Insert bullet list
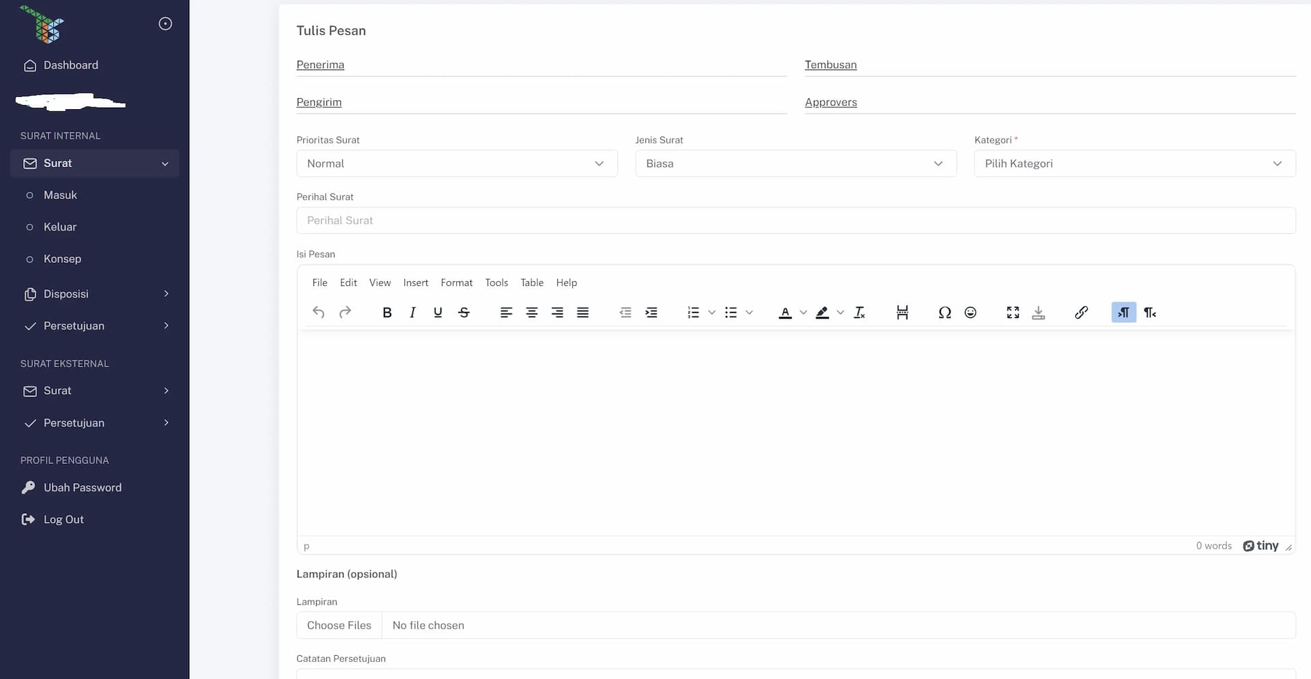 tap(731, 313)
